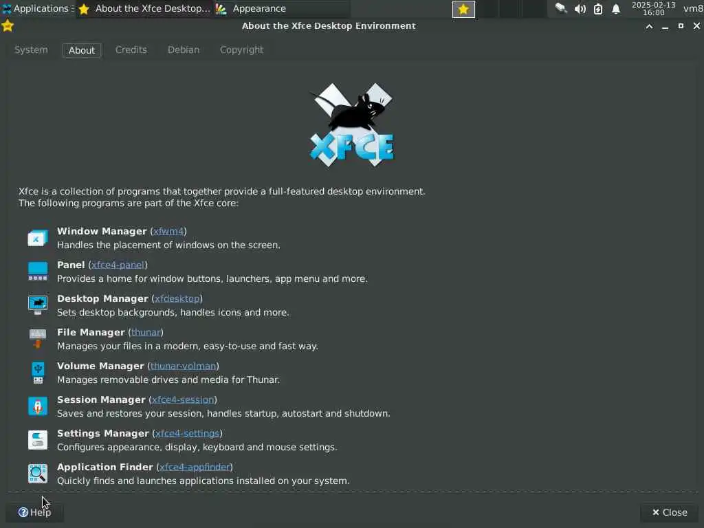The width and height of the screenshot is (704, 528).
Task: Switch to the System tab
Action: pos(31,49)
